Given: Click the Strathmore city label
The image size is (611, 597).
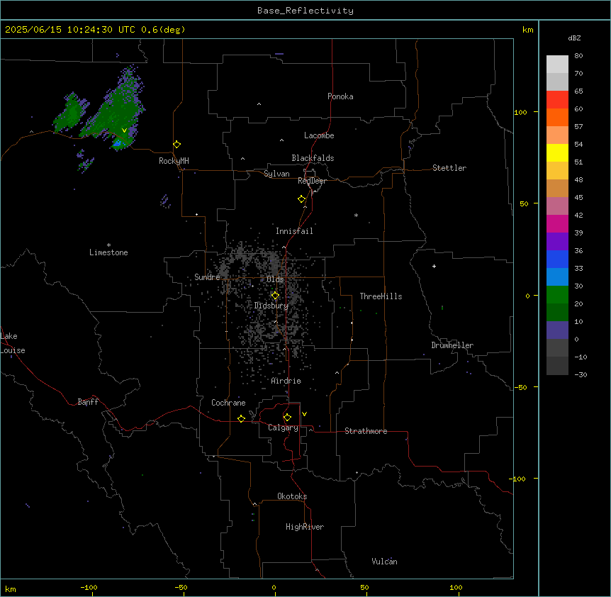Looking at the screenshot, I should (366, 431).
